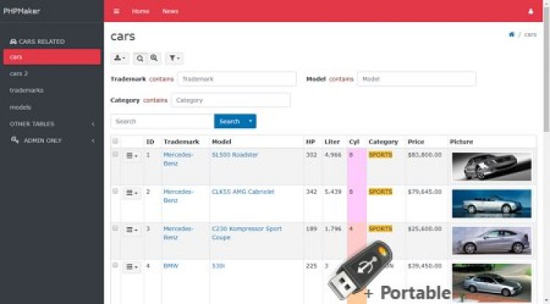Open advanced search zoom magnifier icon
Viewport: 550px width, 304px height.
[154, 58]
